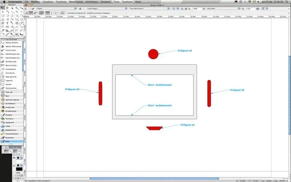
Task: Select the 2D Selection arrow tool
Action: (3, 8)
